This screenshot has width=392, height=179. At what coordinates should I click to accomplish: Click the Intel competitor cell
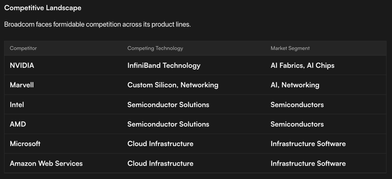coord(17,105)
